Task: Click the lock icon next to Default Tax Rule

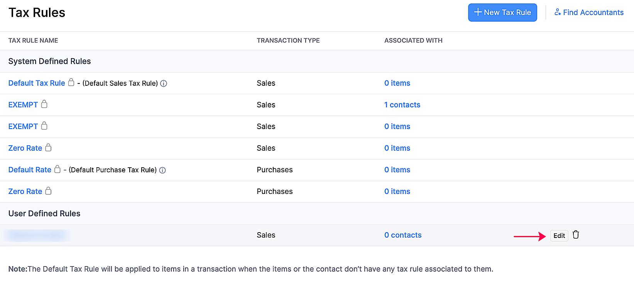Action: [x=71, y=82]
